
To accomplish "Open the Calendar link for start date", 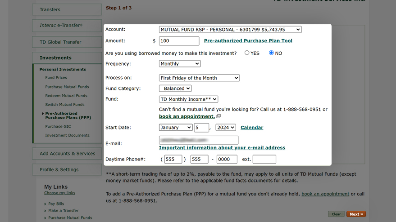I will point(252,128).
